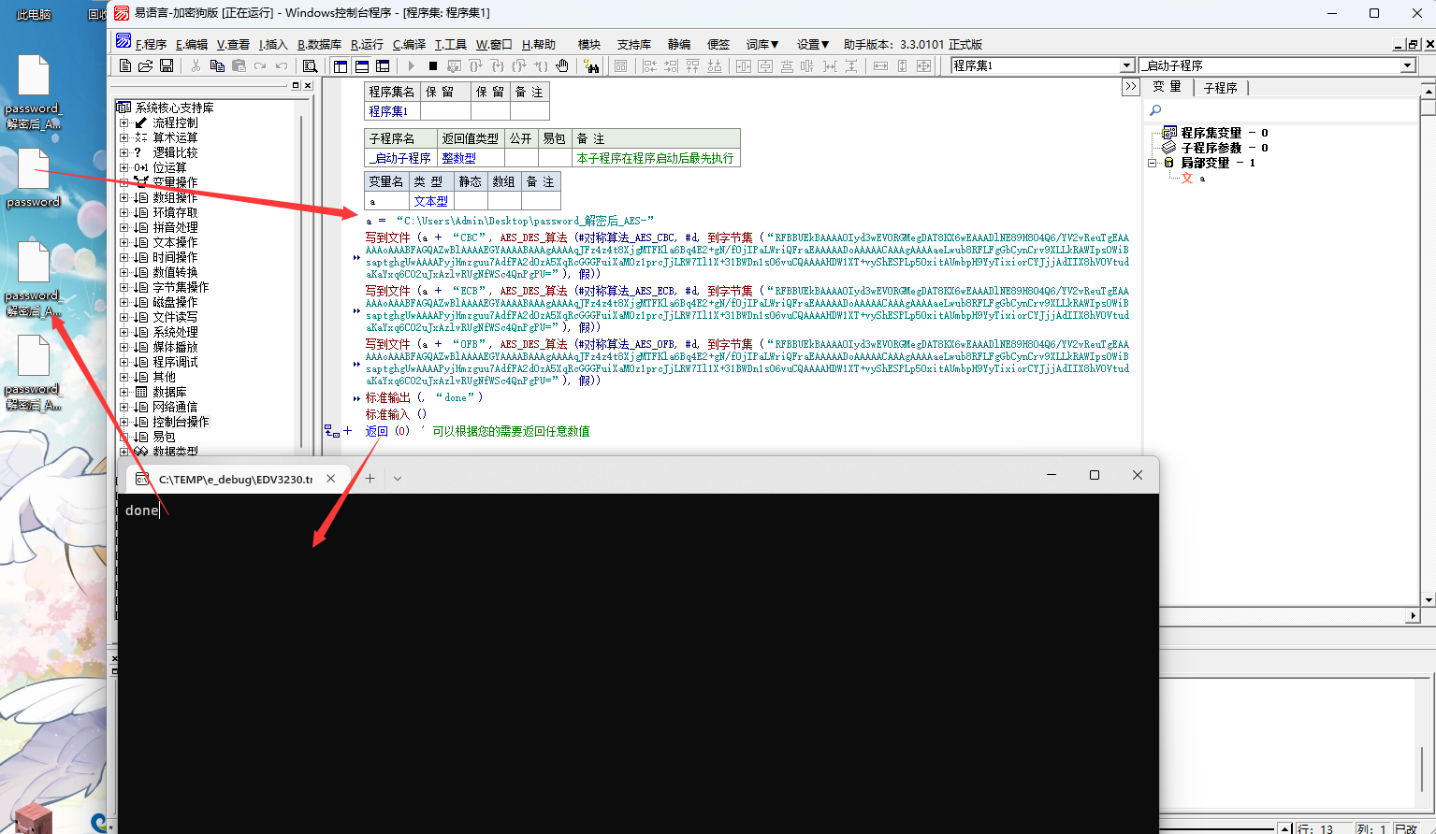Click the 模块 toolbar button
The height and width of the screenshot is (834, 1436).
tap(589, 44)
